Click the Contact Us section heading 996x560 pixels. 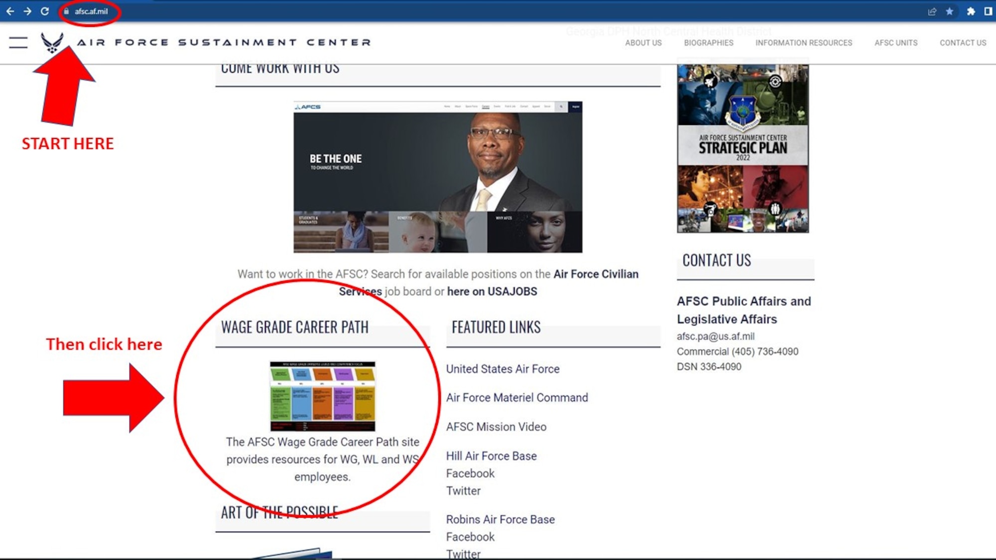point(717,260)
